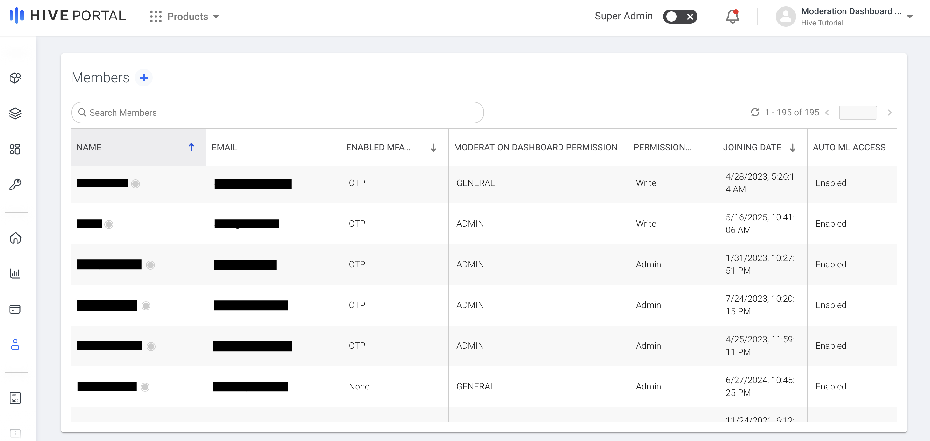Open the home icon in the sidebar
The height and width of the screenshot is (441, 930).
click(15, 238)
